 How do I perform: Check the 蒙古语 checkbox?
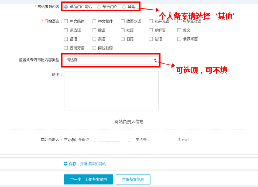click(66, 30)
